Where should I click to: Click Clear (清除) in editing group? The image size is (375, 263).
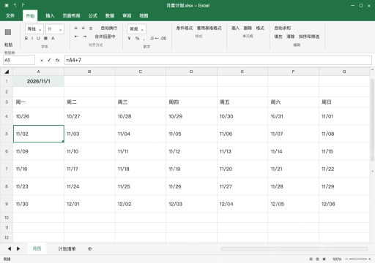tap(291, 37)
